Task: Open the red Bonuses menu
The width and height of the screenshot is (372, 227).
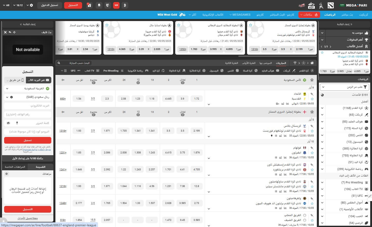Action: click(309, 15)
